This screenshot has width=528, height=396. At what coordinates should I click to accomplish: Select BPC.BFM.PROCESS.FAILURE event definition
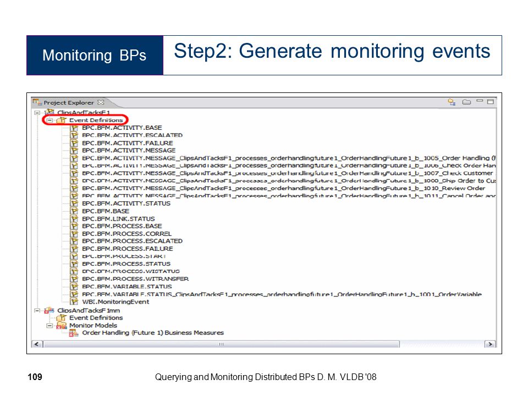coord(127,249)
